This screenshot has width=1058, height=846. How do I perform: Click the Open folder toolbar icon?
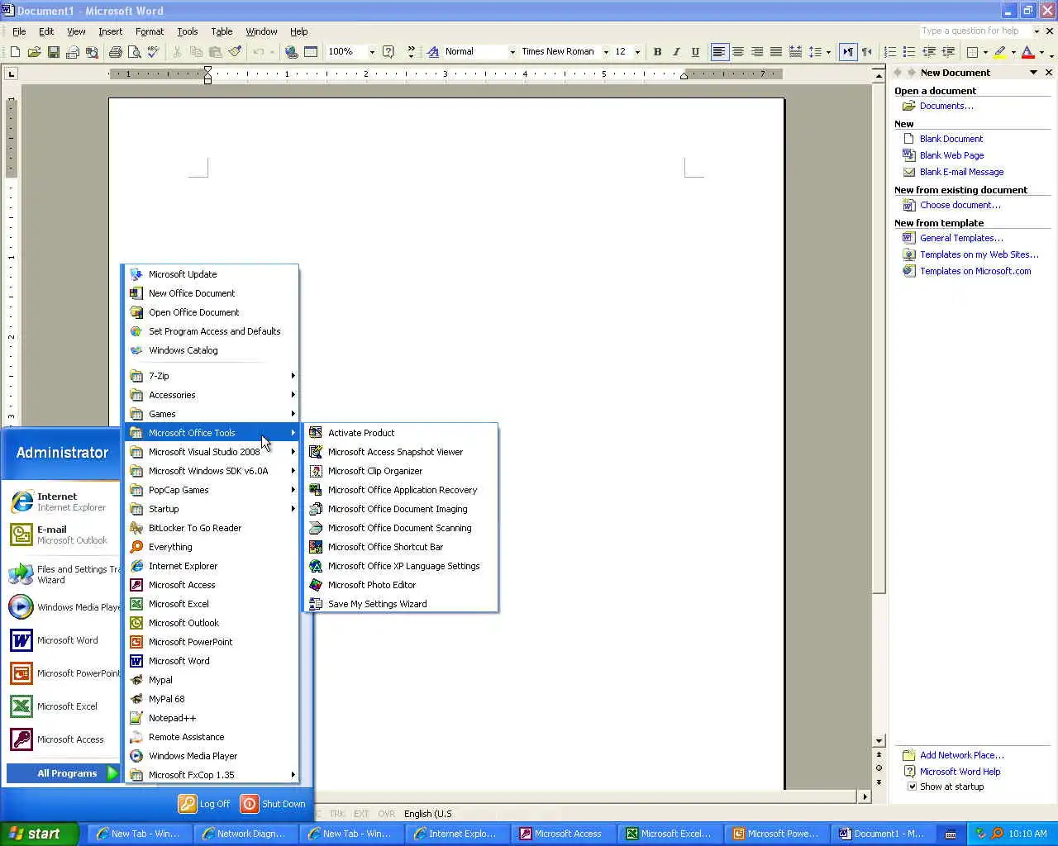tap(34, 52)
